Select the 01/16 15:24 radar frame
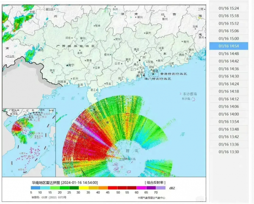The width and height of the screenshot is (254, 204). coord(229,8)
